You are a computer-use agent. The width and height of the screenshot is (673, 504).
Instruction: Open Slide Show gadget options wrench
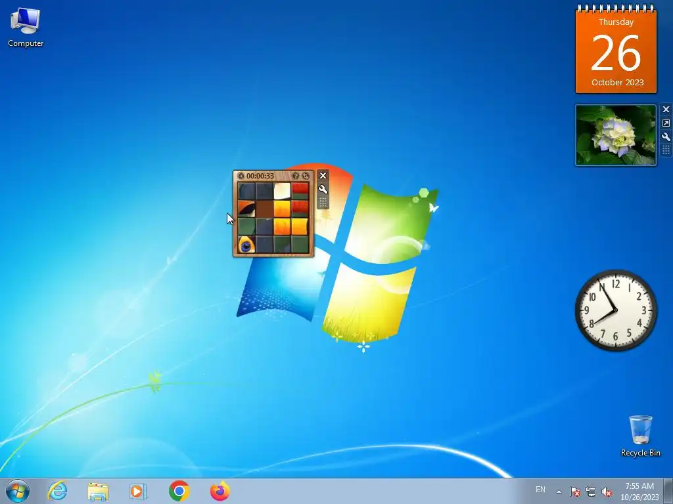(x=666, y=137)
